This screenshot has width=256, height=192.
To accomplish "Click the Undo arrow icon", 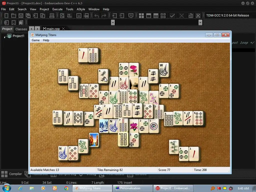I will [96, 16].
